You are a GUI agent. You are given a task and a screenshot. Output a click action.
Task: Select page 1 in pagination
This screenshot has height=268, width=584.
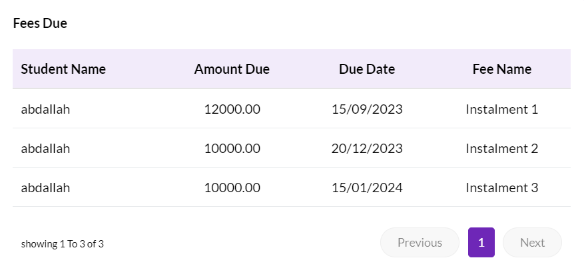(481, 242)
